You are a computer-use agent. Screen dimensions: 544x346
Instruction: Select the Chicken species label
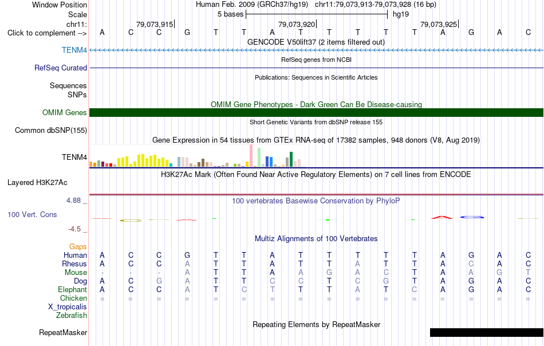pyautogui.click(x=73, y=298)
